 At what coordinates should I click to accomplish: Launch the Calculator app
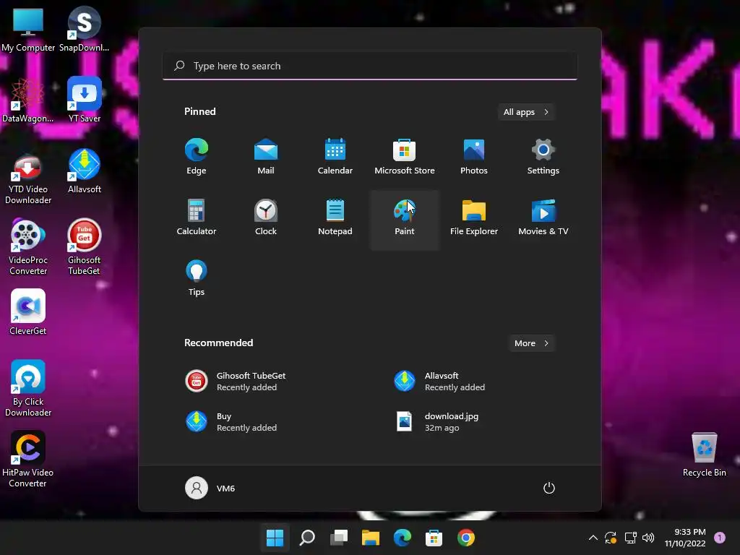(197, 217)
